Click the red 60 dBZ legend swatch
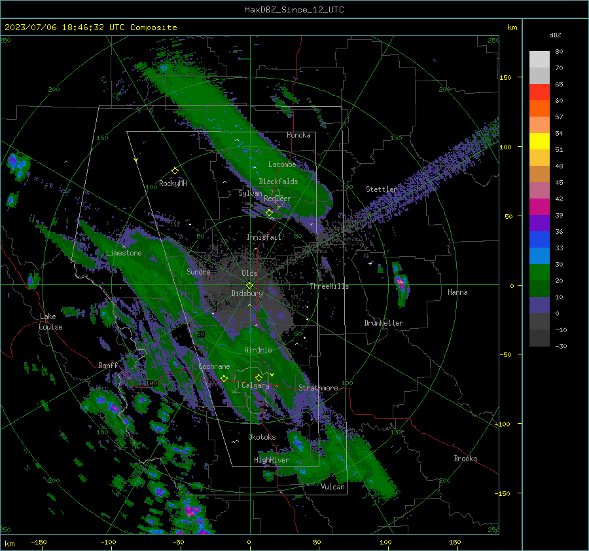The height and width of the screenshot is (551, 589). pos(539,92)
